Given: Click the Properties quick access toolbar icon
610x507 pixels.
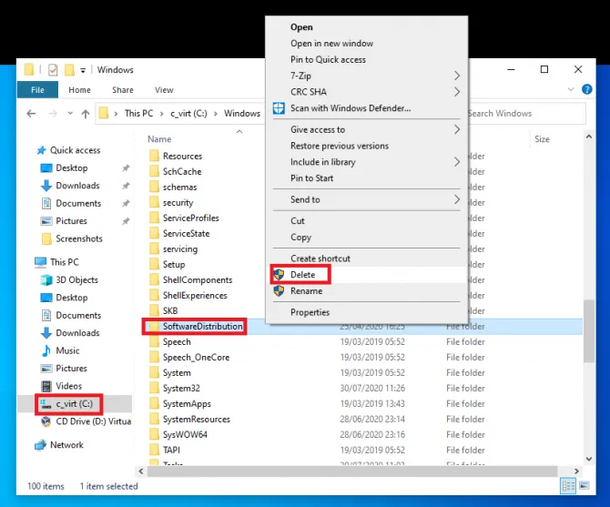Looking at the screenshot, I should 52,69.
